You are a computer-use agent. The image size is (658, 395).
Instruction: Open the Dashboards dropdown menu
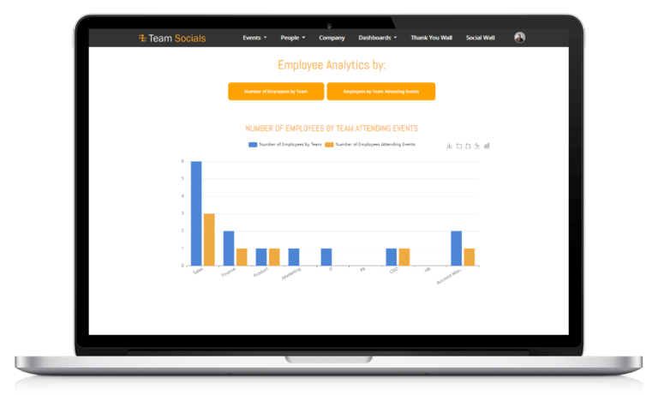pos(377,38)
